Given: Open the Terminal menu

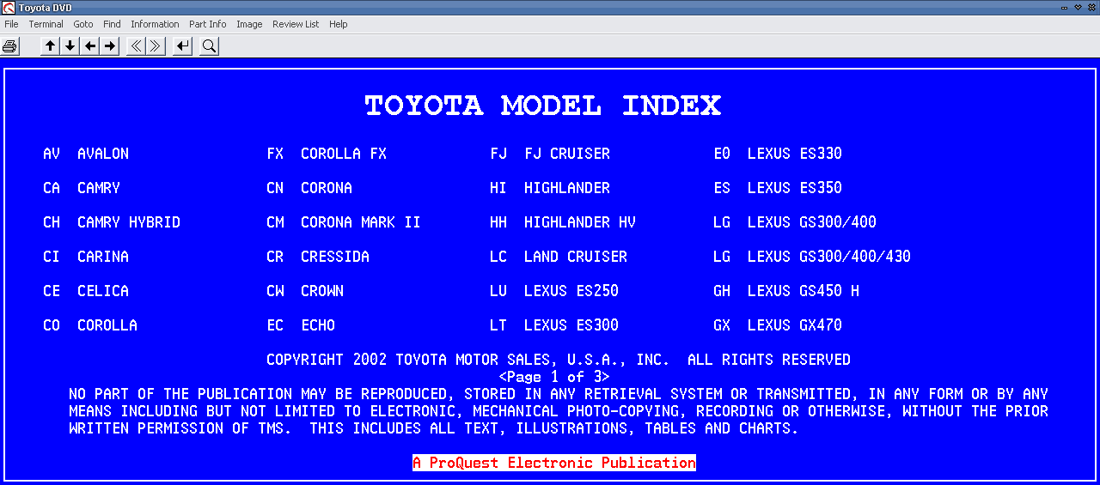Looking at the screenshot, I should point(46,24).
